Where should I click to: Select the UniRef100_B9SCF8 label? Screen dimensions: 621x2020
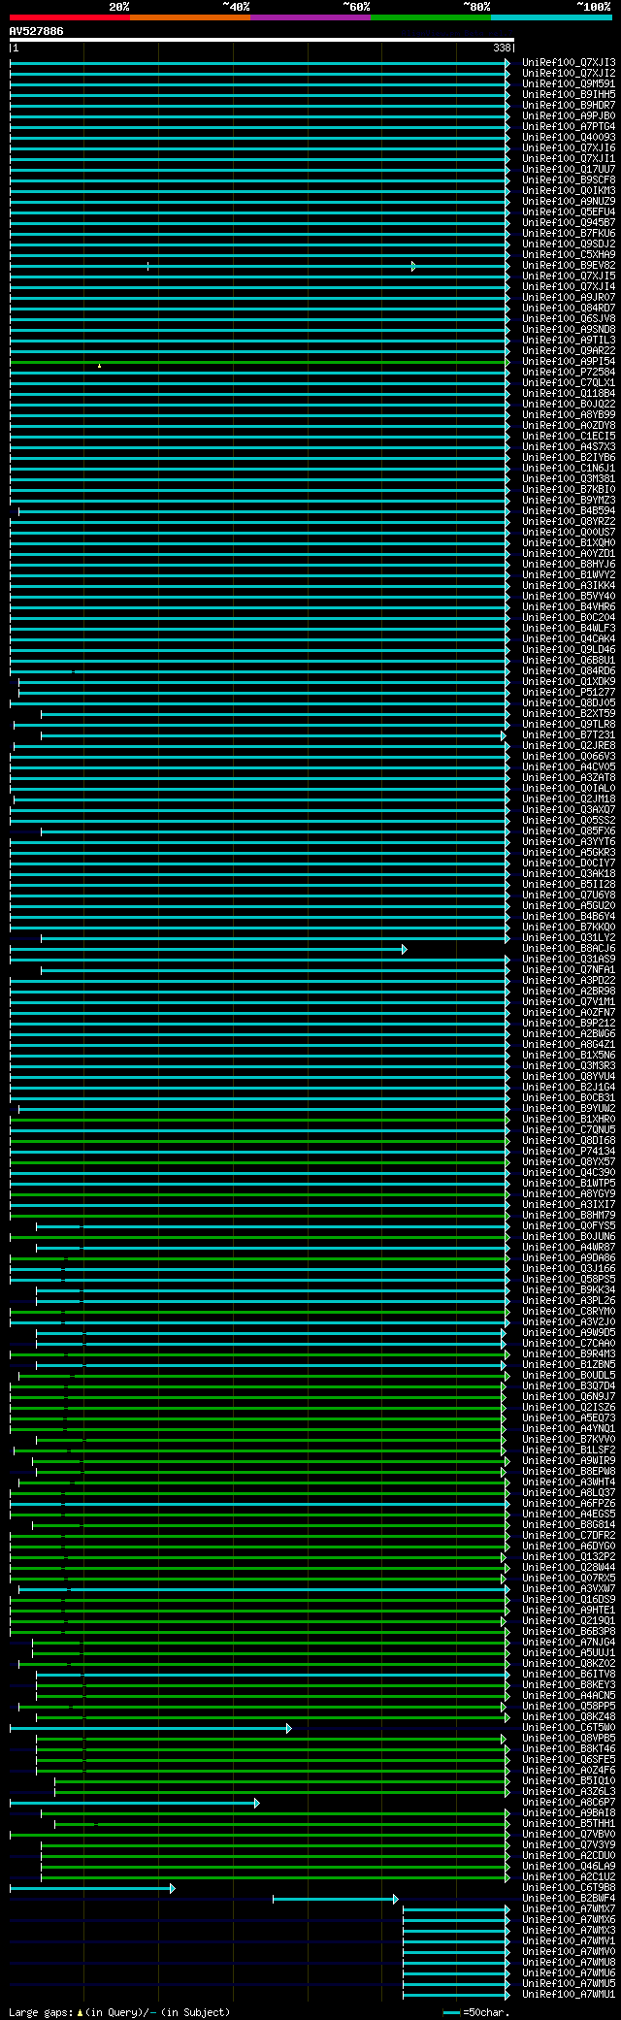click(x=569, y=179)
